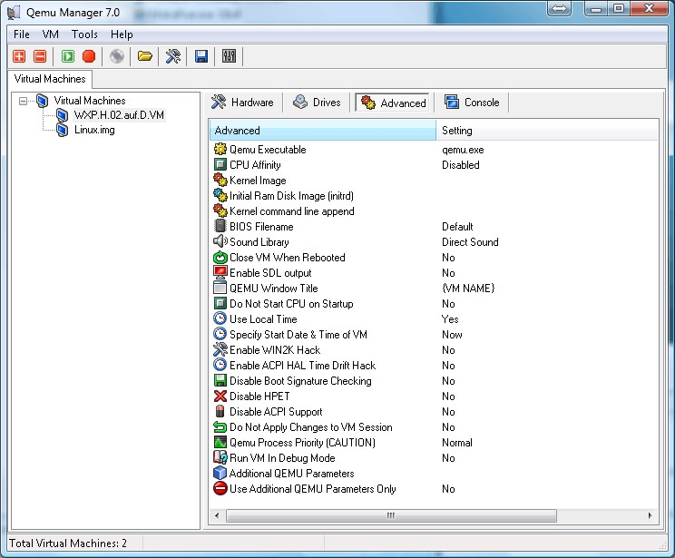
Task: Click the grey CD disc toolbar icon
Action: [x=117, y=56]
